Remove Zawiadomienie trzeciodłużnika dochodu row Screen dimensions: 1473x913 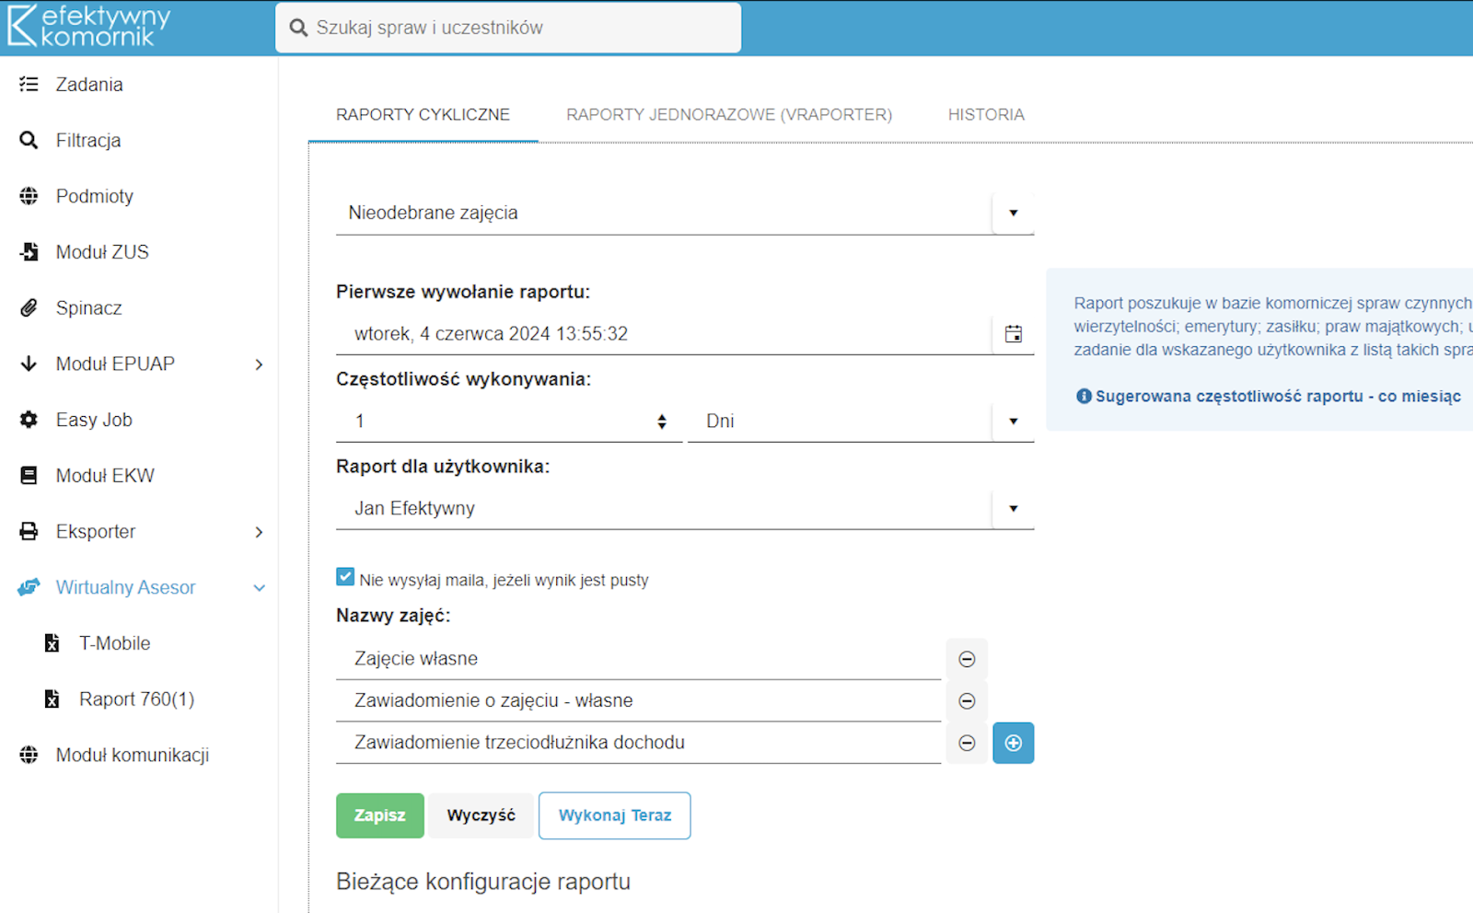967,743
